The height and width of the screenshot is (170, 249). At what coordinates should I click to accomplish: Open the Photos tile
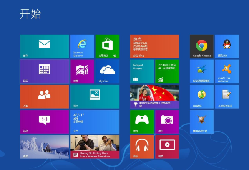[x=95, y=97]
